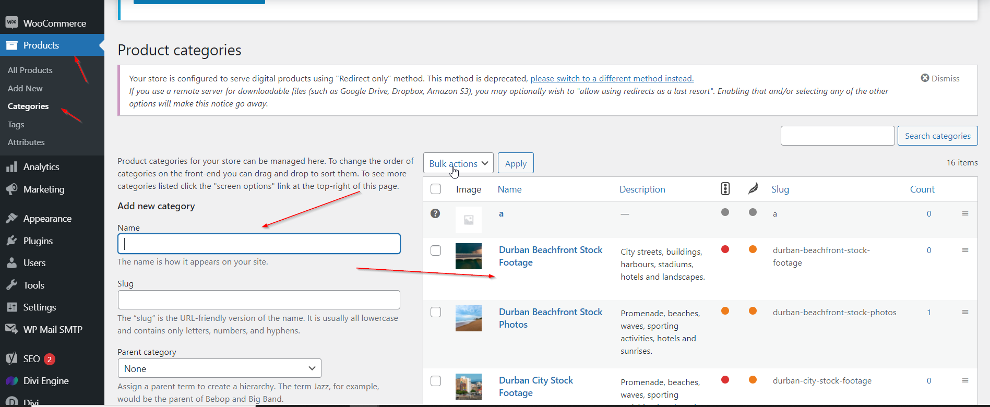Viewport: 990px width, 407px height.
Task: Check the Durban Beachfront Stock Footage checkbox
Action: [x=436, y=250]
